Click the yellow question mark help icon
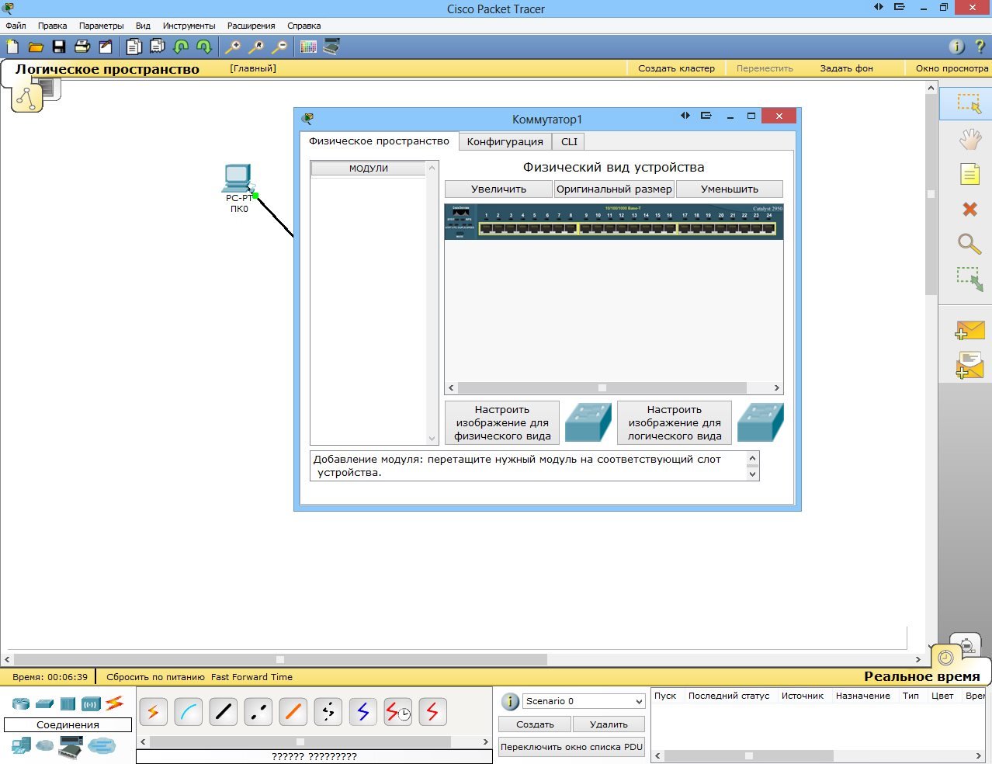The width and height of the screenshot is (992, 764). (x=980, y=47)
